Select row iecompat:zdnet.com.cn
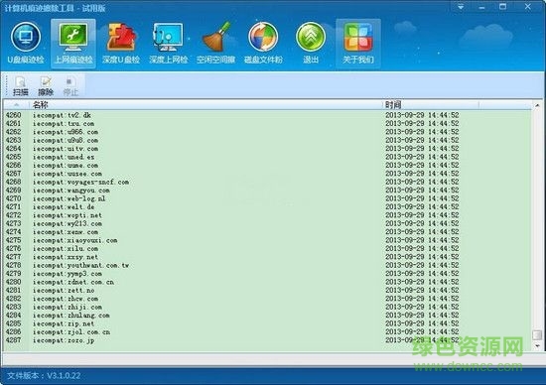 click(x=267, y=283)
